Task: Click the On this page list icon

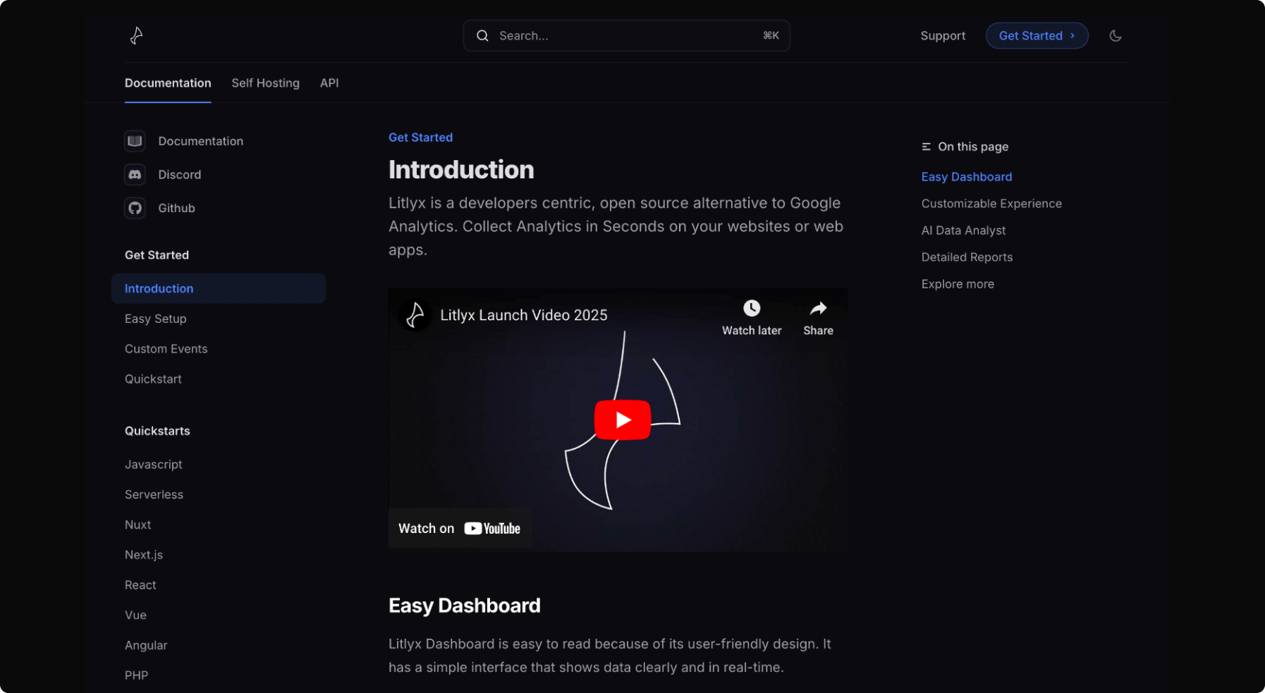Action: (927, 147)
